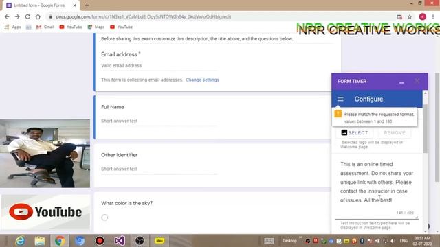The image size is (440, 247).
Task: Open the yellow Idea app in taskbar
Action: (x=159, y=241)
